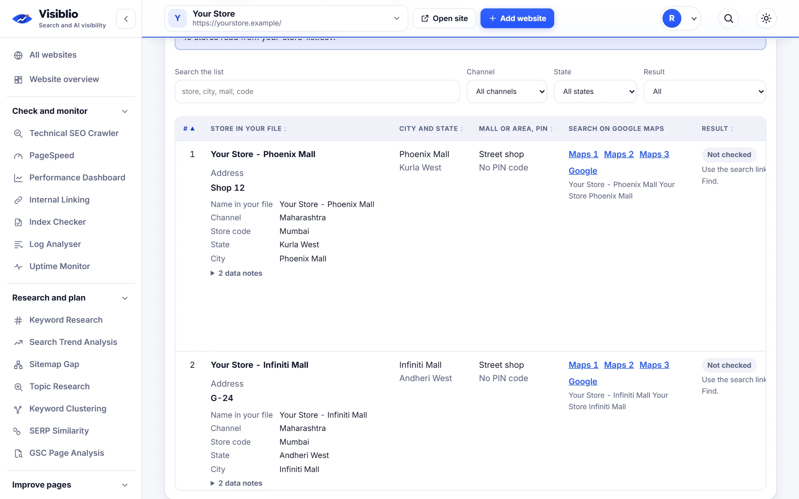The image size is (799, 499).
Task: Click the Keyword Research hash icon
Action: 18,320
